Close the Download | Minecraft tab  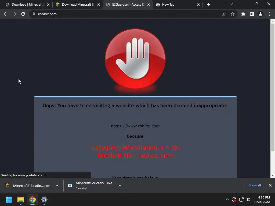tap(48, 5)
